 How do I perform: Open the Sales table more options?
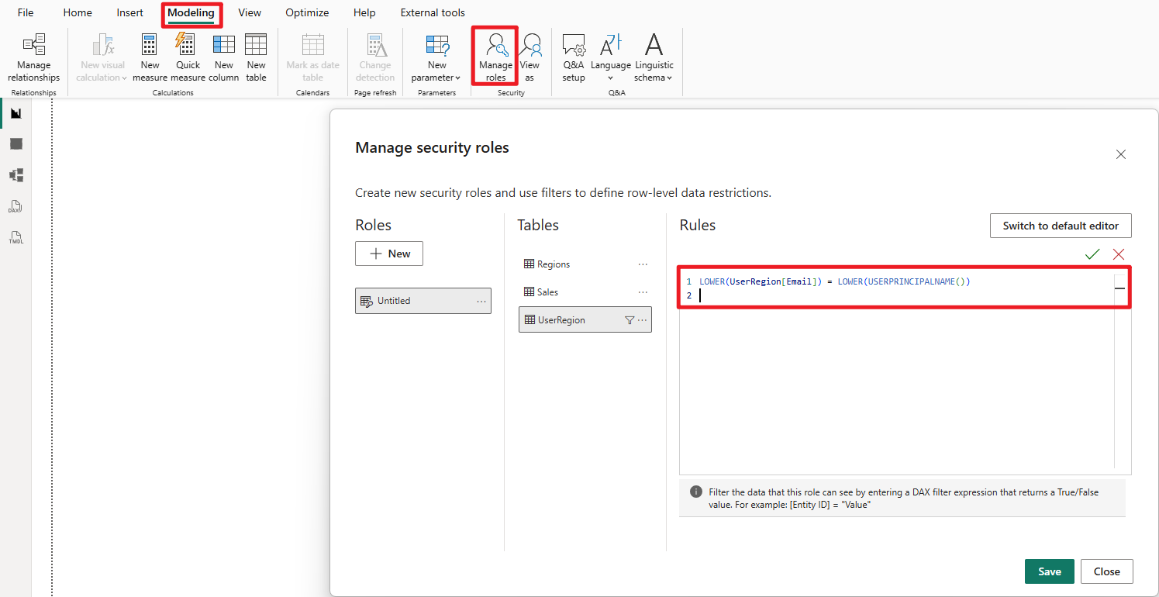tap(643, 292)
